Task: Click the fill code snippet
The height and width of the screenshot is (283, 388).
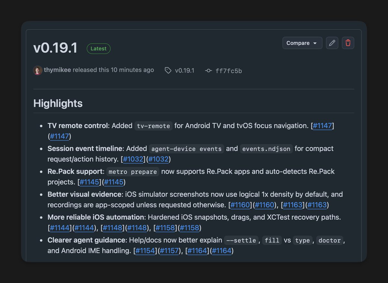Action: coord(272,240)
